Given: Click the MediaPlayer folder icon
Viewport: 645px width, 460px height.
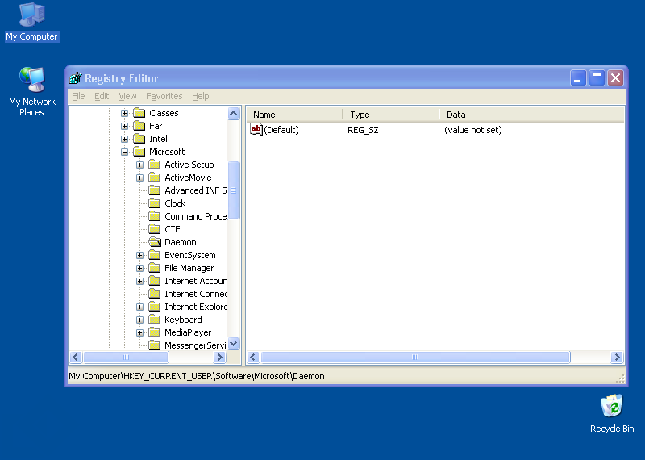Looking at the screenshot, I should [155, 332].
